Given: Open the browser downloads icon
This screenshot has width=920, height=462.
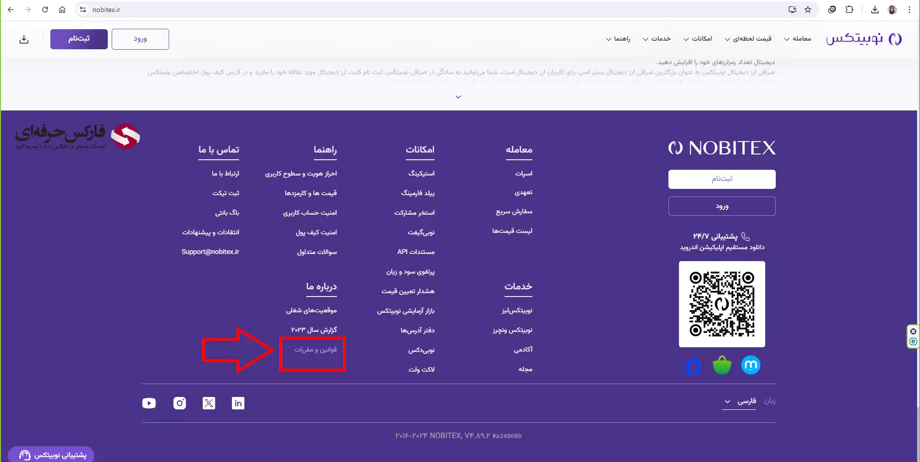Looking at the screenshot, I should (x=875, y=10).
